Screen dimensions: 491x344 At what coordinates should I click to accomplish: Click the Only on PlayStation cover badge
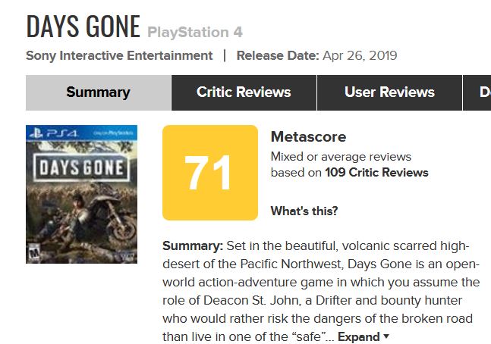(116, 133)
